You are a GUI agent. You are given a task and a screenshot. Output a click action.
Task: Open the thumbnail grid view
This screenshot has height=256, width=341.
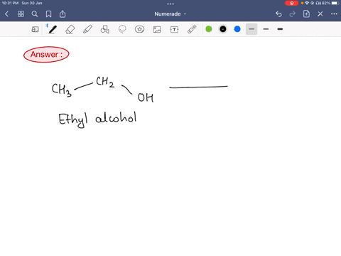(21, 14)
